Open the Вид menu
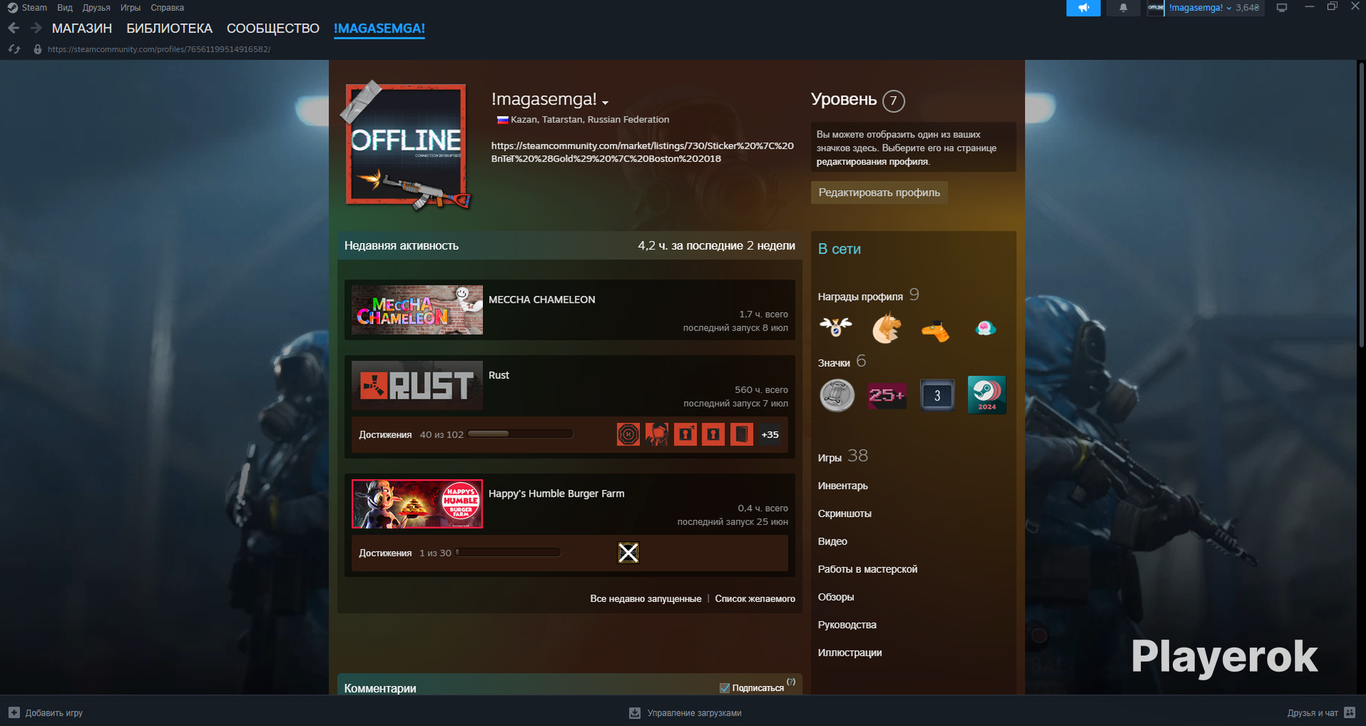The width and height of the screenshot is (1366, 726). point(65,7)
